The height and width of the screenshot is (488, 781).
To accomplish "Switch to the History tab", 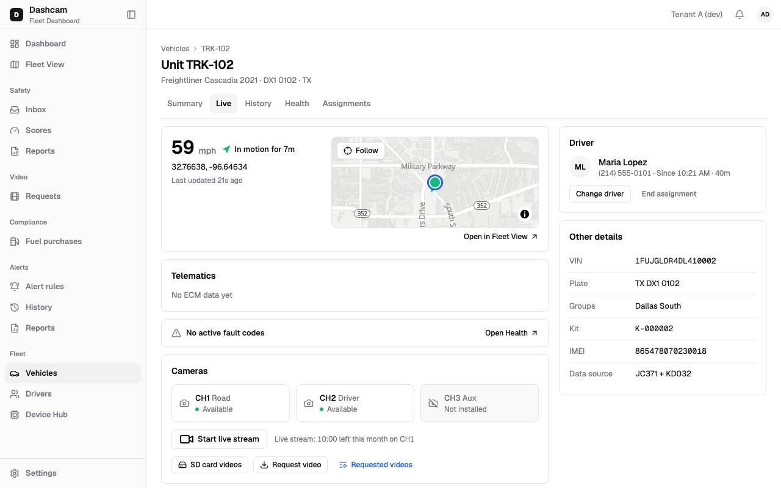I will [x=258, y=104].
